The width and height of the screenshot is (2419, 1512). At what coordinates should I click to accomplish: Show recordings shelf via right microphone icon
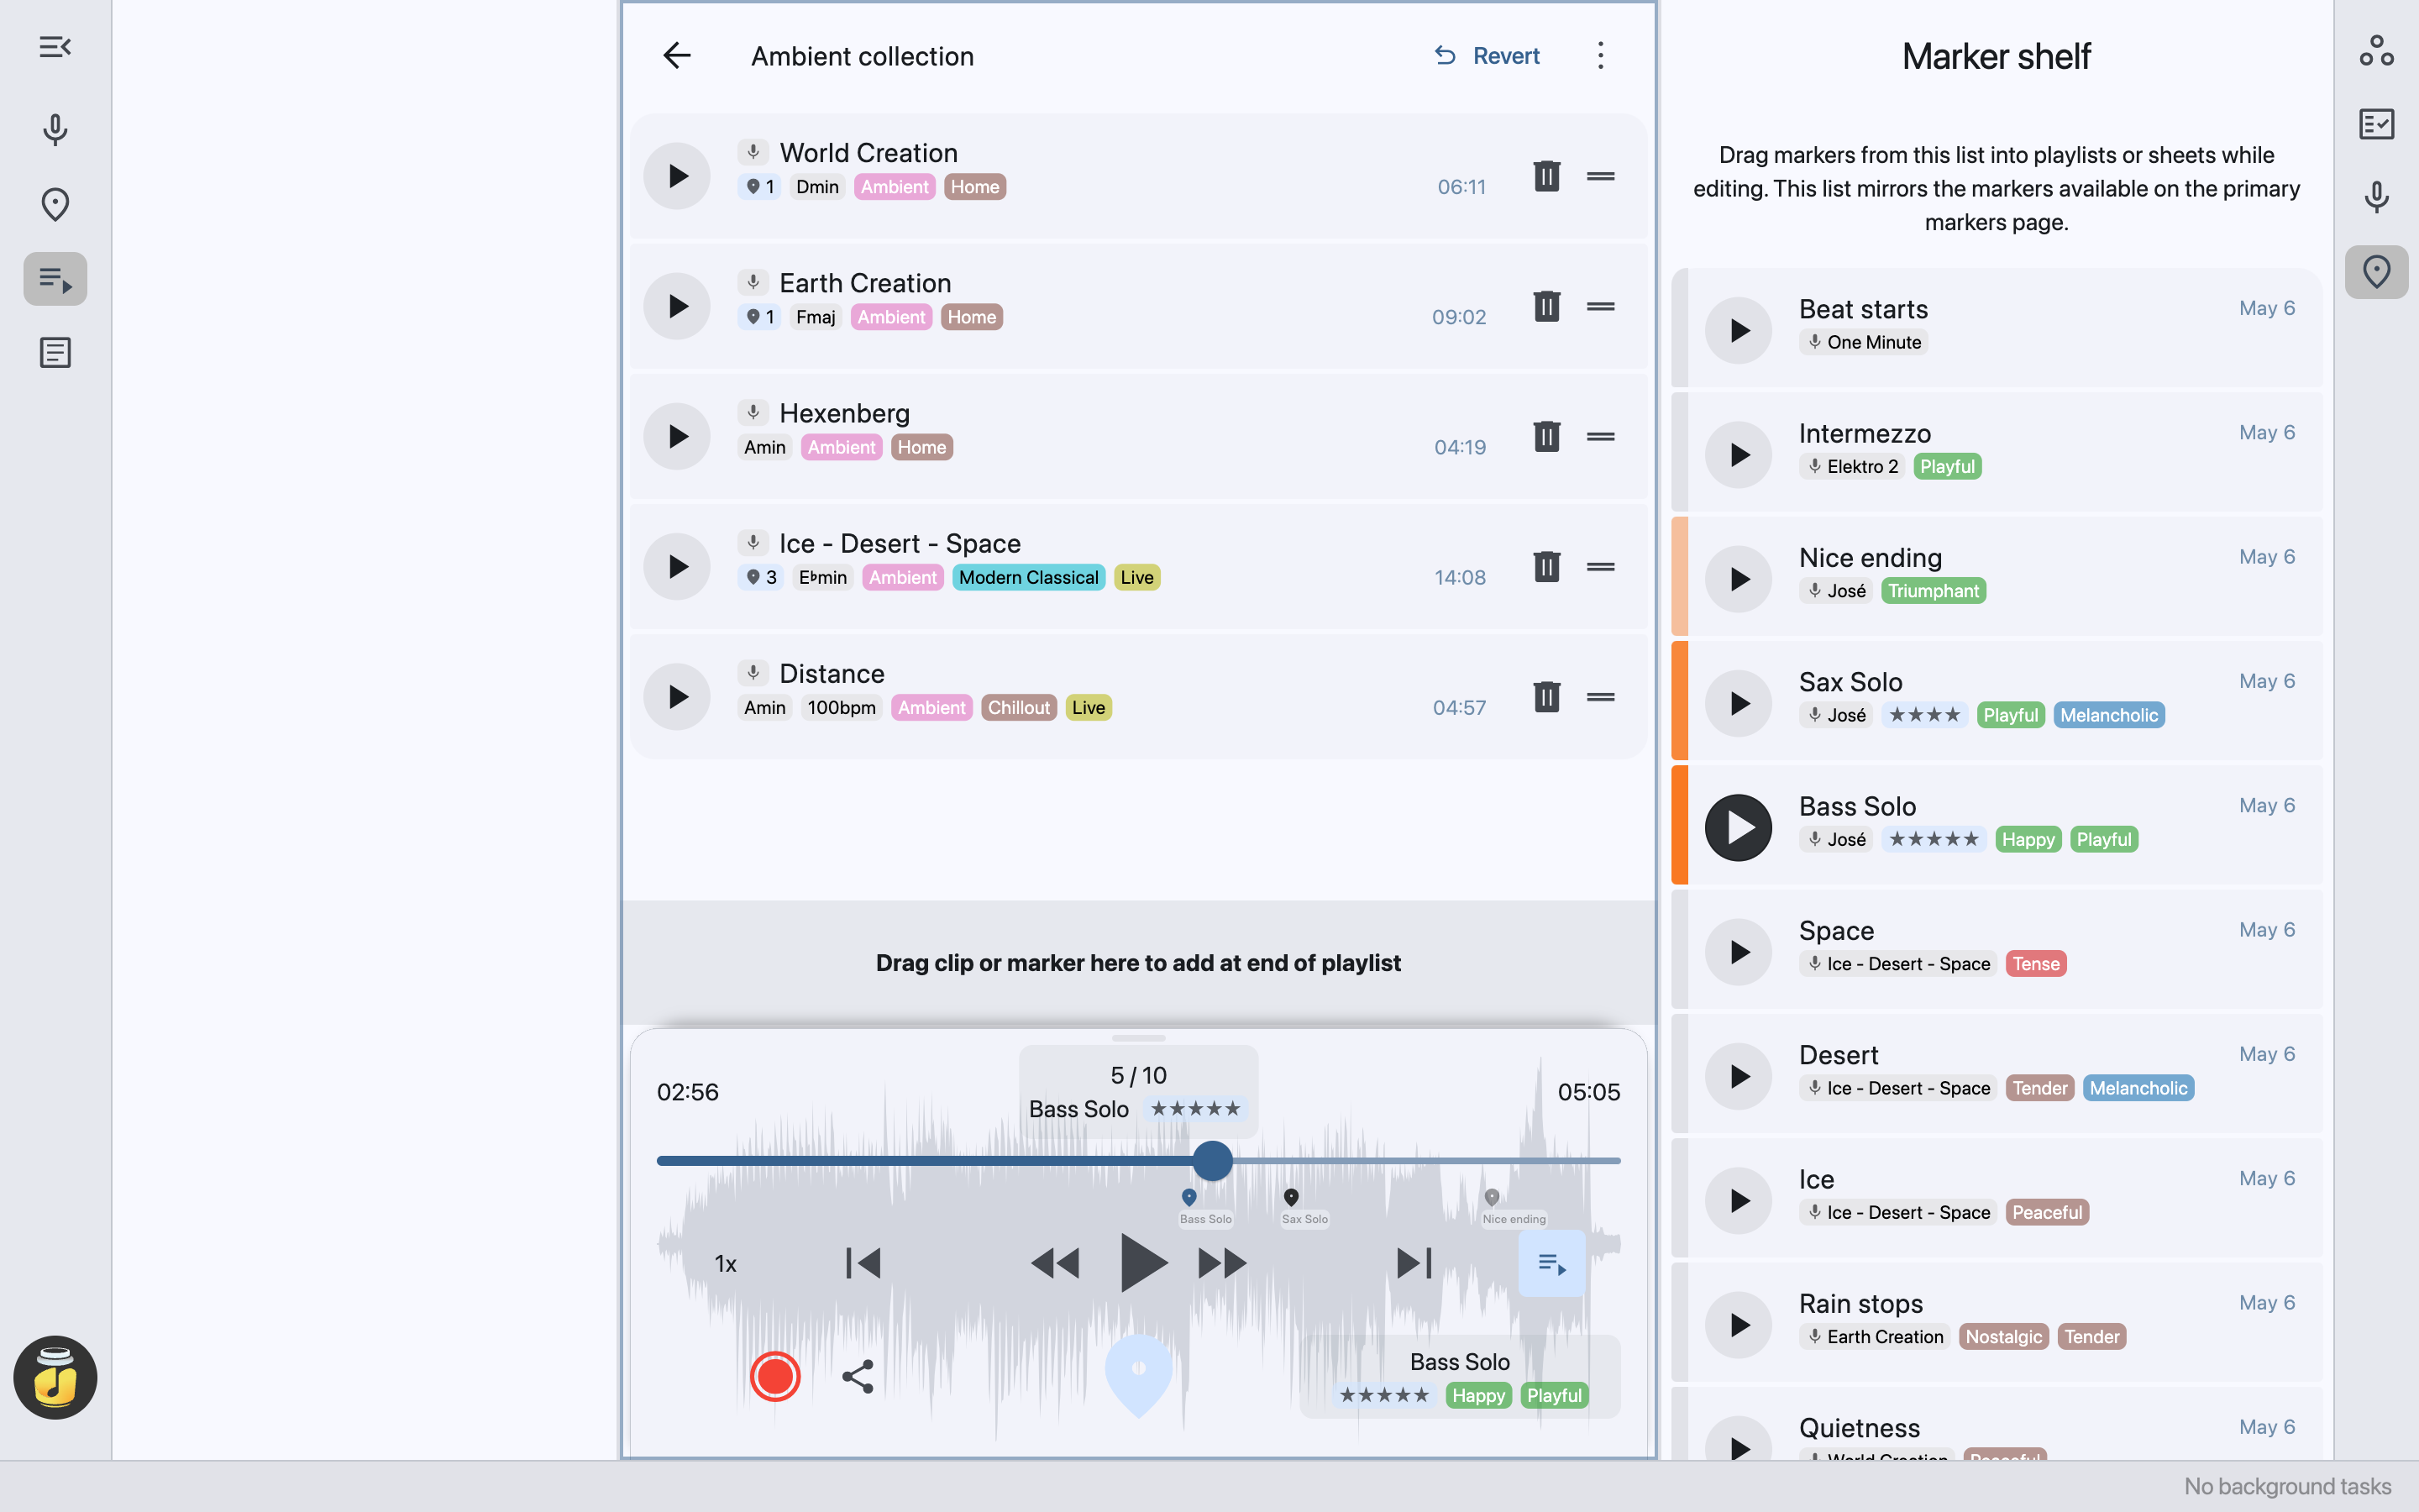pyautogui.click(x=2376, y=198)
